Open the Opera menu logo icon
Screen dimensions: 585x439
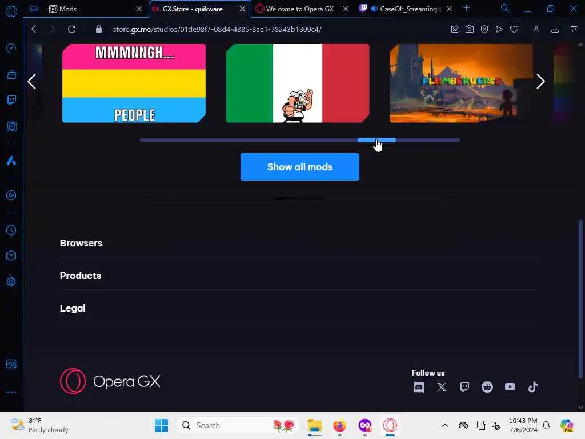pyautogui.click(x=11, y=11)
